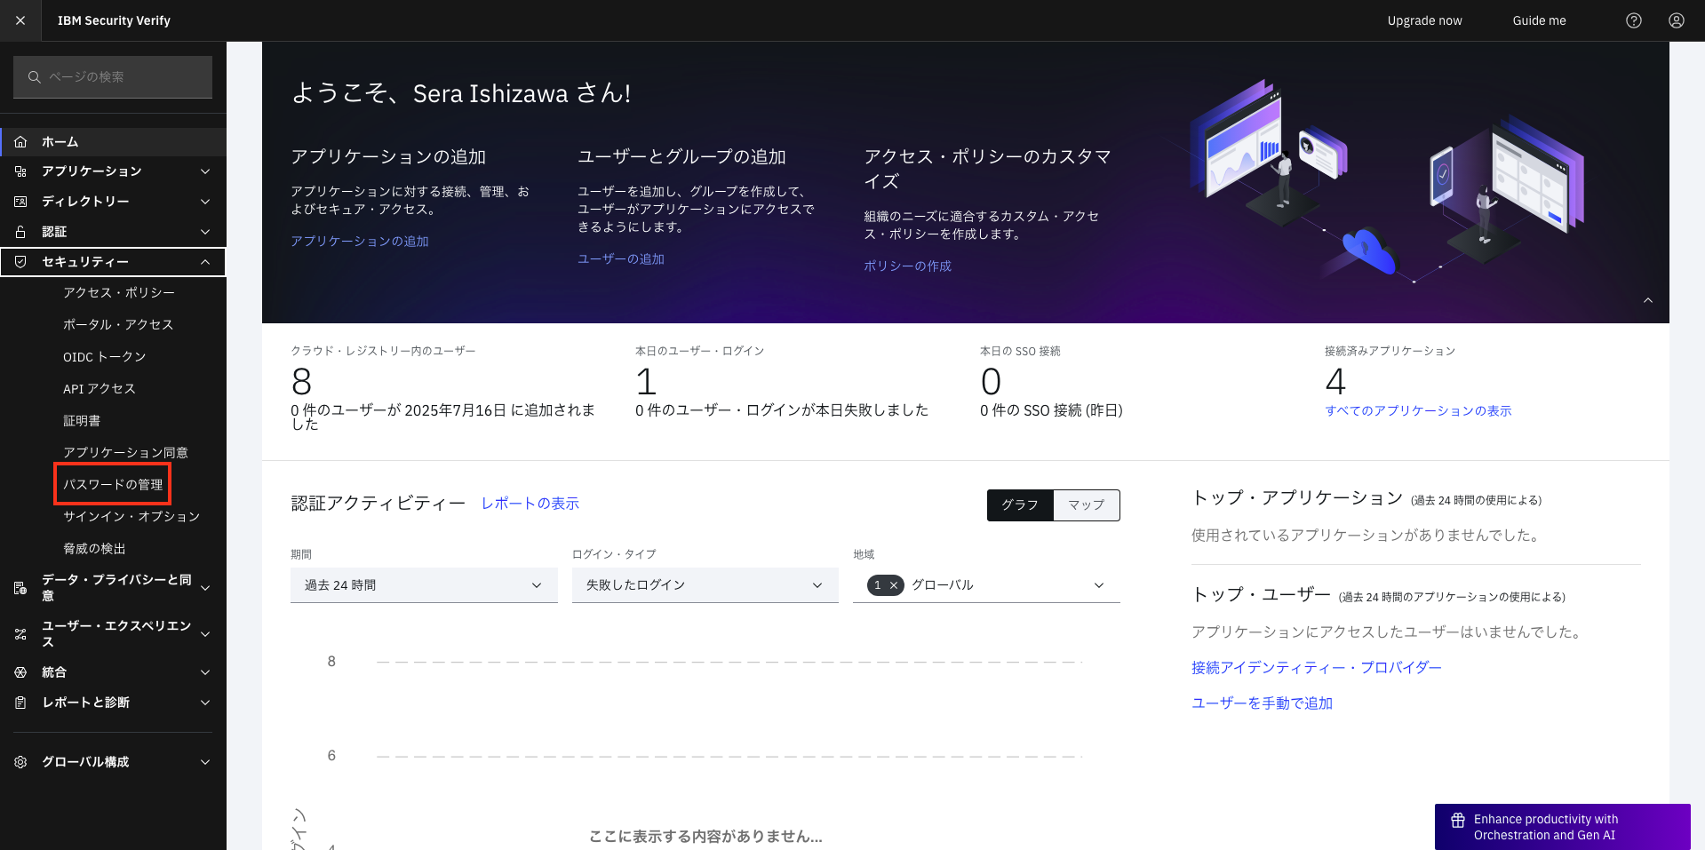Open API アクセス in the security menu

100,389
